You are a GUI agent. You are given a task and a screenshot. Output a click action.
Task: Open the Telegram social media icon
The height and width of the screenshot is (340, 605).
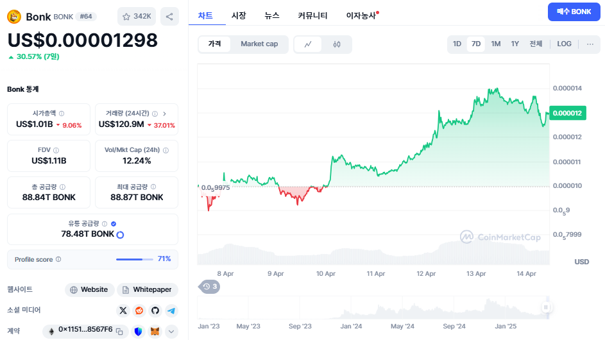171,310
